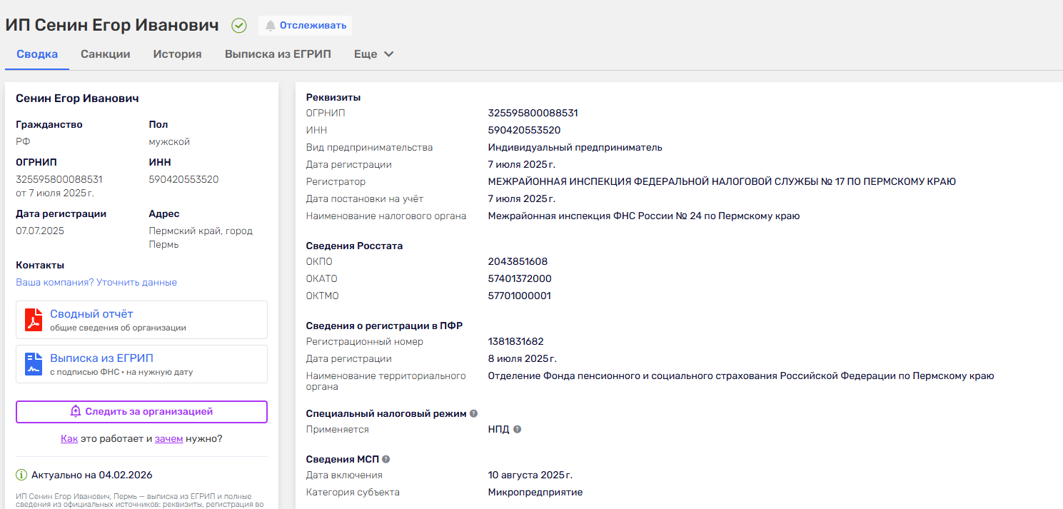Image resolution: width=1063 pixels, height=509 pixels.
Task: Click the ИНН value 590420553520 in Реквизиты
Action: coord(524,131)
